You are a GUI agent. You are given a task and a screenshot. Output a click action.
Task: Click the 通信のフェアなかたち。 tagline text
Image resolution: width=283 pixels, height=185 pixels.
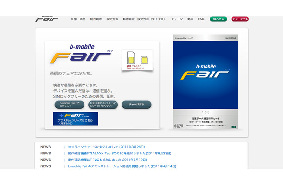(x=71, y=74)
